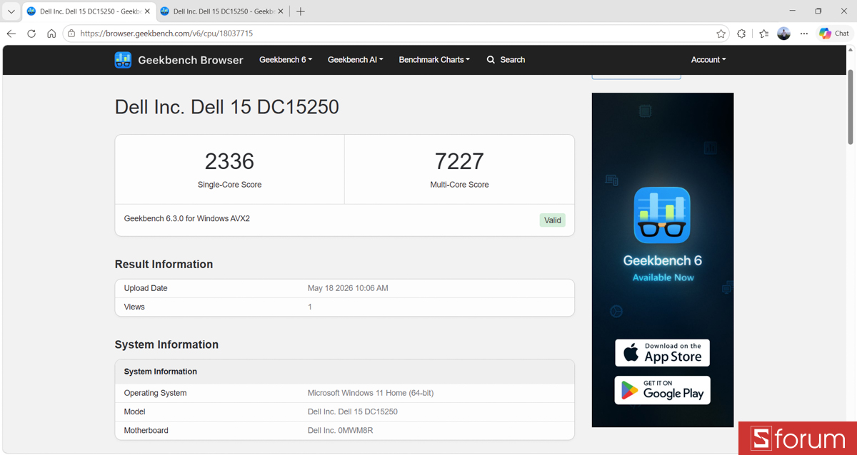Click the Geekbench 6 Available Now ad banner
Viewport: 857px width, 455px height.
(x=663, y=260)
